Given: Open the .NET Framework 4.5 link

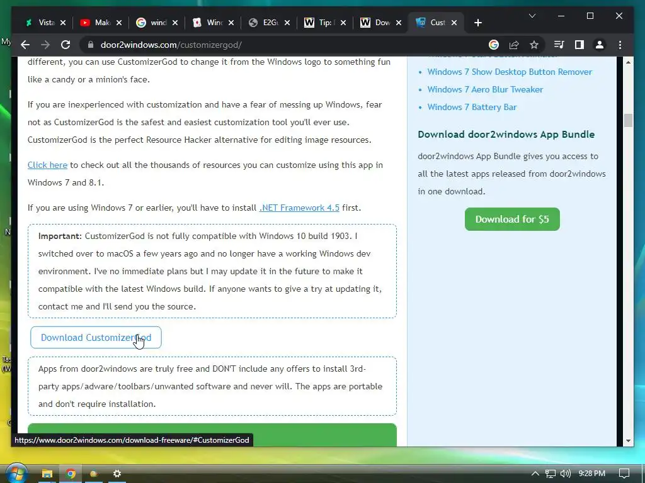Looking at the screenshot, I should [299, 208].
